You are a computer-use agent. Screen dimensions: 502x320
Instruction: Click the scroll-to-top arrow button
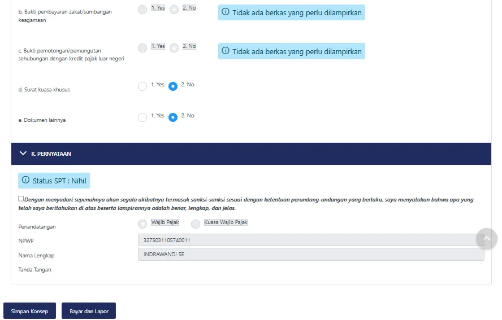coord(486,239)
